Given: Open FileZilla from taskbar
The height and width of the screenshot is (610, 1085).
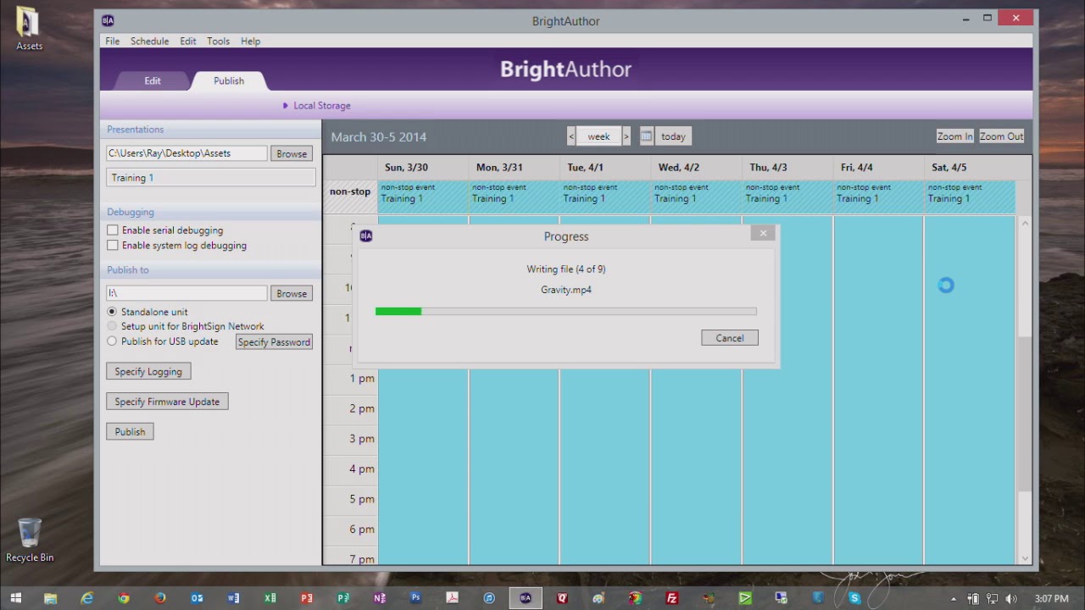Looking at the screenshot, I should (x=671, y=598).
